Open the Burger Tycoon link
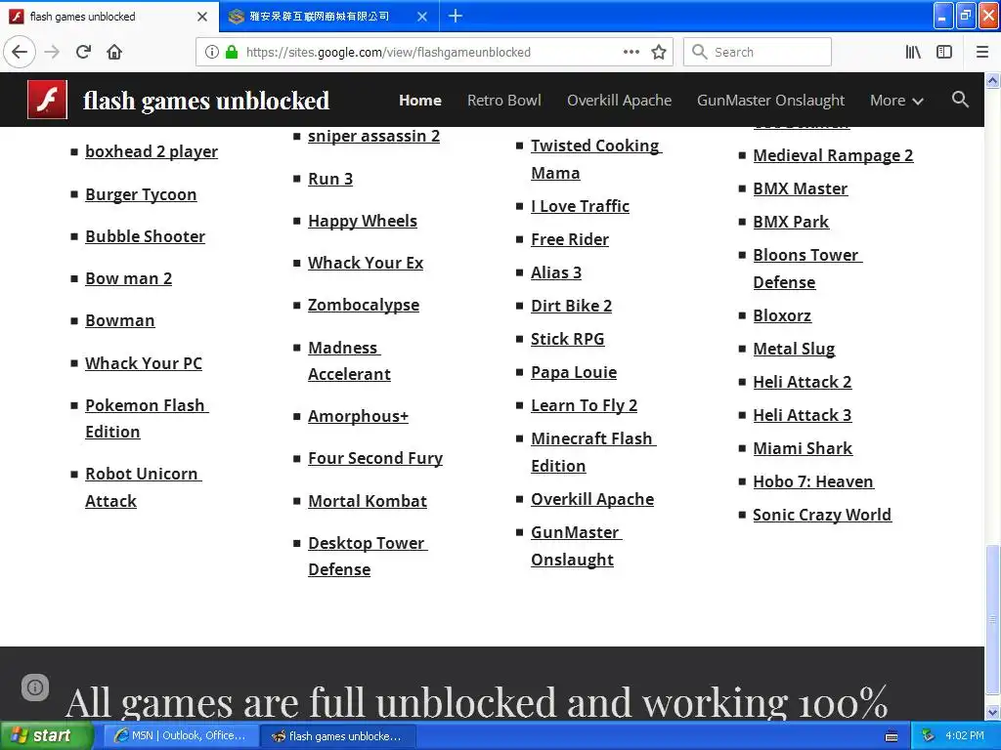The height and width of the screenshot is (750, 1001). tap(141, 194)
